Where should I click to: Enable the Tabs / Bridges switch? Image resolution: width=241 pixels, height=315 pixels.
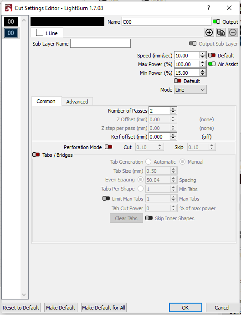pos(36,155)
